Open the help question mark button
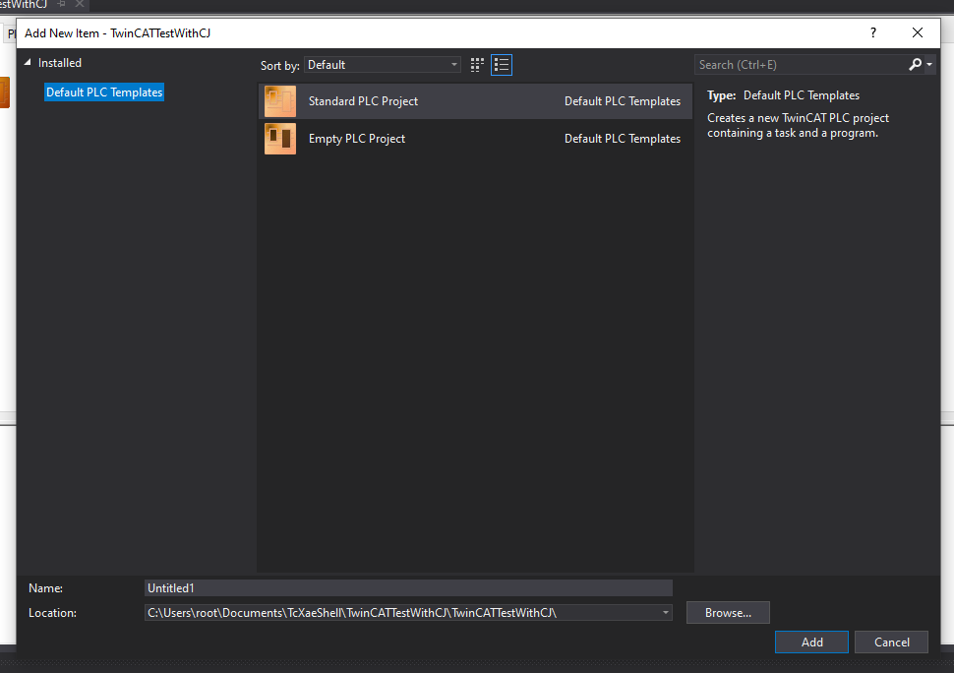 [x=873, y=32]
